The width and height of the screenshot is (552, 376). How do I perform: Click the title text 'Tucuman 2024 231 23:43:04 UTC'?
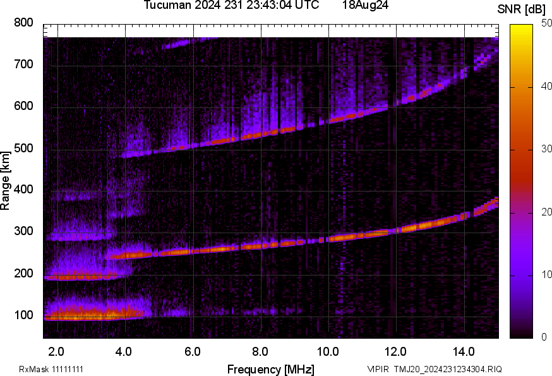[x=231, y=5]
